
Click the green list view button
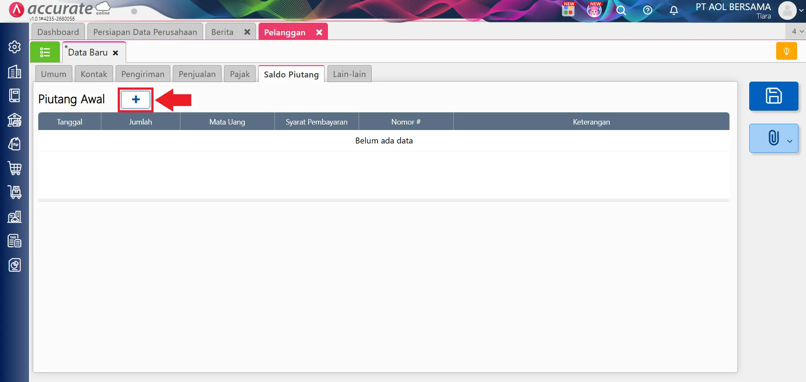click(x=45, y=52)
